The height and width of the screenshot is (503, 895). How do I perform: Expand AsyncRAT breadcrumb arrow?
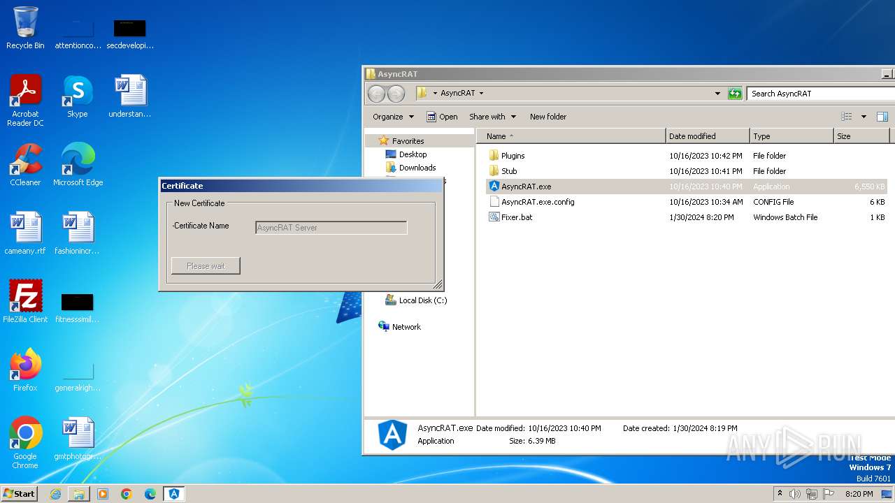[481, 94]
